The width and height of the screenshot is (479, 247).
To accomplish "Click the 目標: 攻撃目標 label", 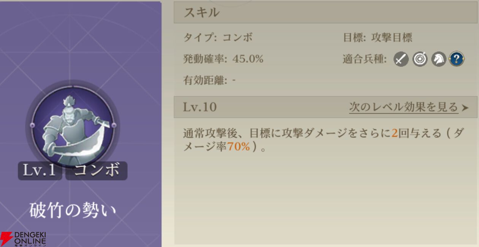I will point(377,38).
